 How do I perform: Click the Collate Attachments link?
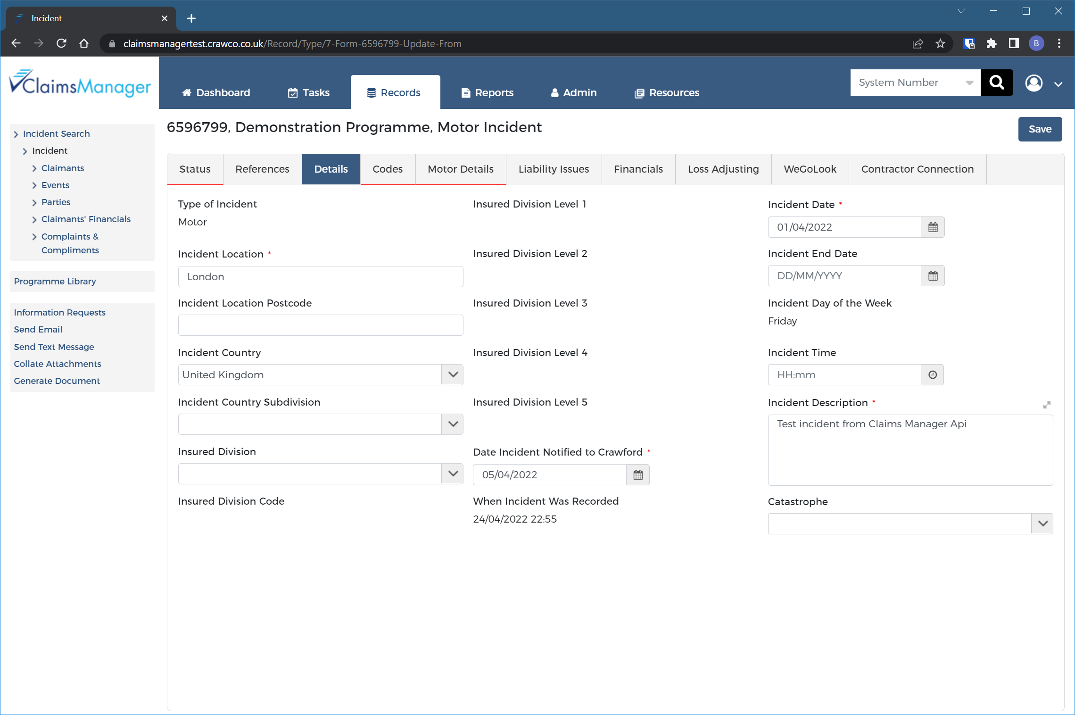pyautogui.click(x=57, y=364)
